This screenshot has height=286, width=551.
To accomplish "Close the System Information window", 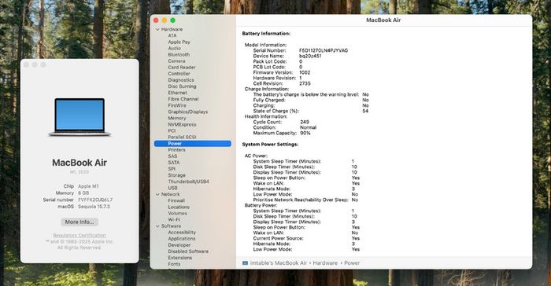I will pyautogui.click(x=156, y=20).
